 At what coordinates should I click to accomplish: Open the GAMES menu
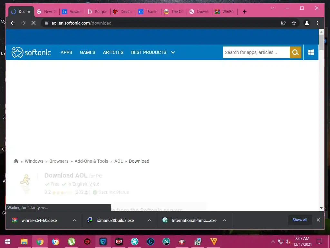88,52
